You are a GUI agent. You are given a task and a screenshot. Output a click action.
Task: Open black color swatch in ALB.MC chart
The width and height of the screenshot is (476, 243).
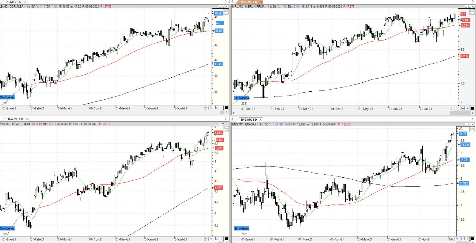tap(227, 108)
